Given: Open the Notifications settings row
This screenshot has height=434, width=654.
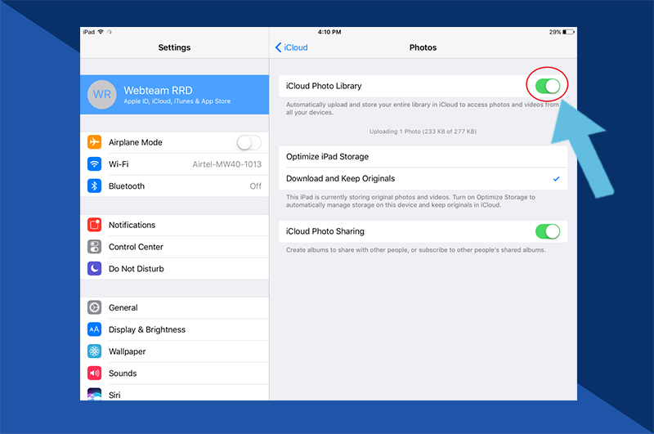Looking at the screenshot, I should point(174,225).
